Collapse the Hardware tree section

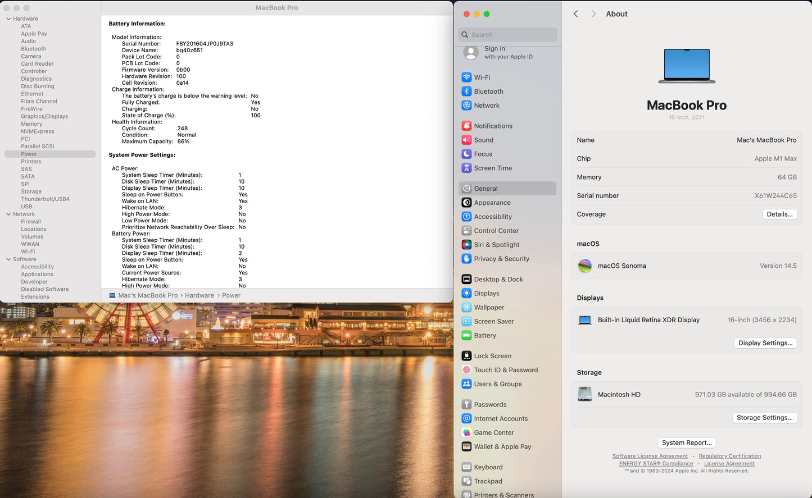[x=8, y=19]
